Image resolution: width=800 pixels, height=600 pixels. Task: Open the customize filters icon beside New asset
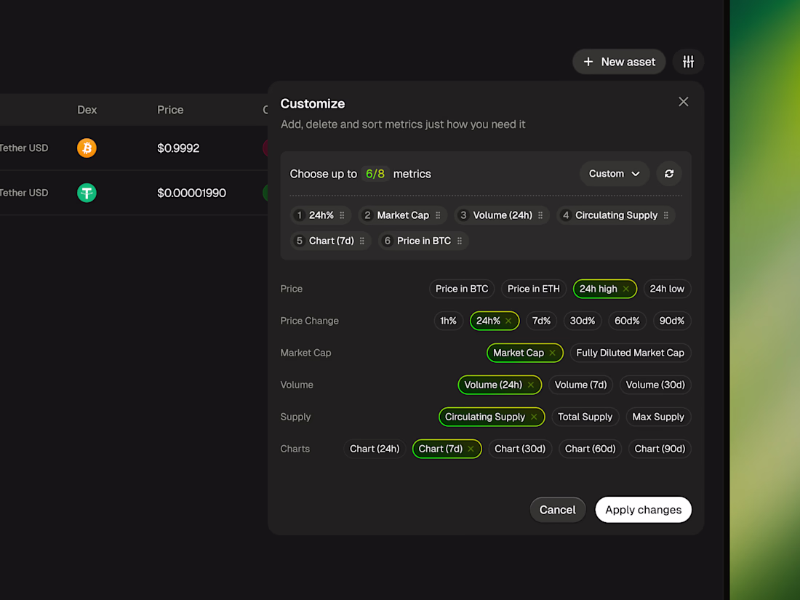[x=688, y=62]
